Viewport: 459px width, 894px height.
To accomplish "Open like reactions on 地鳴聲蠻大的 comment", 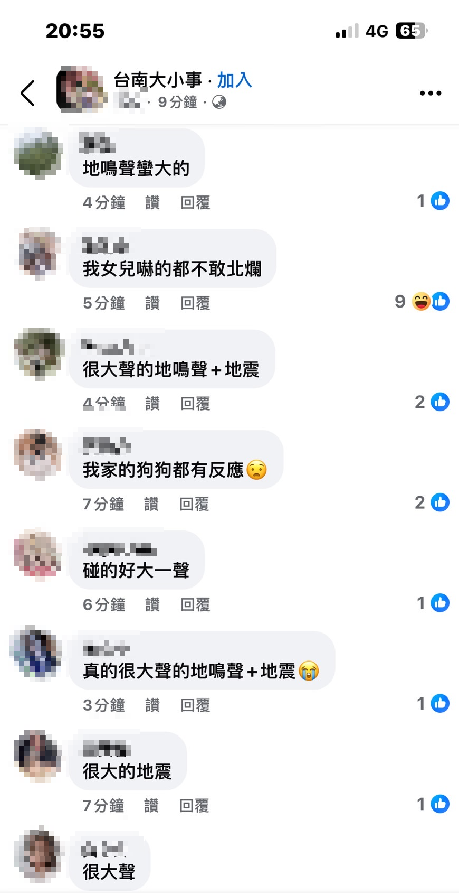I will 433,201.
